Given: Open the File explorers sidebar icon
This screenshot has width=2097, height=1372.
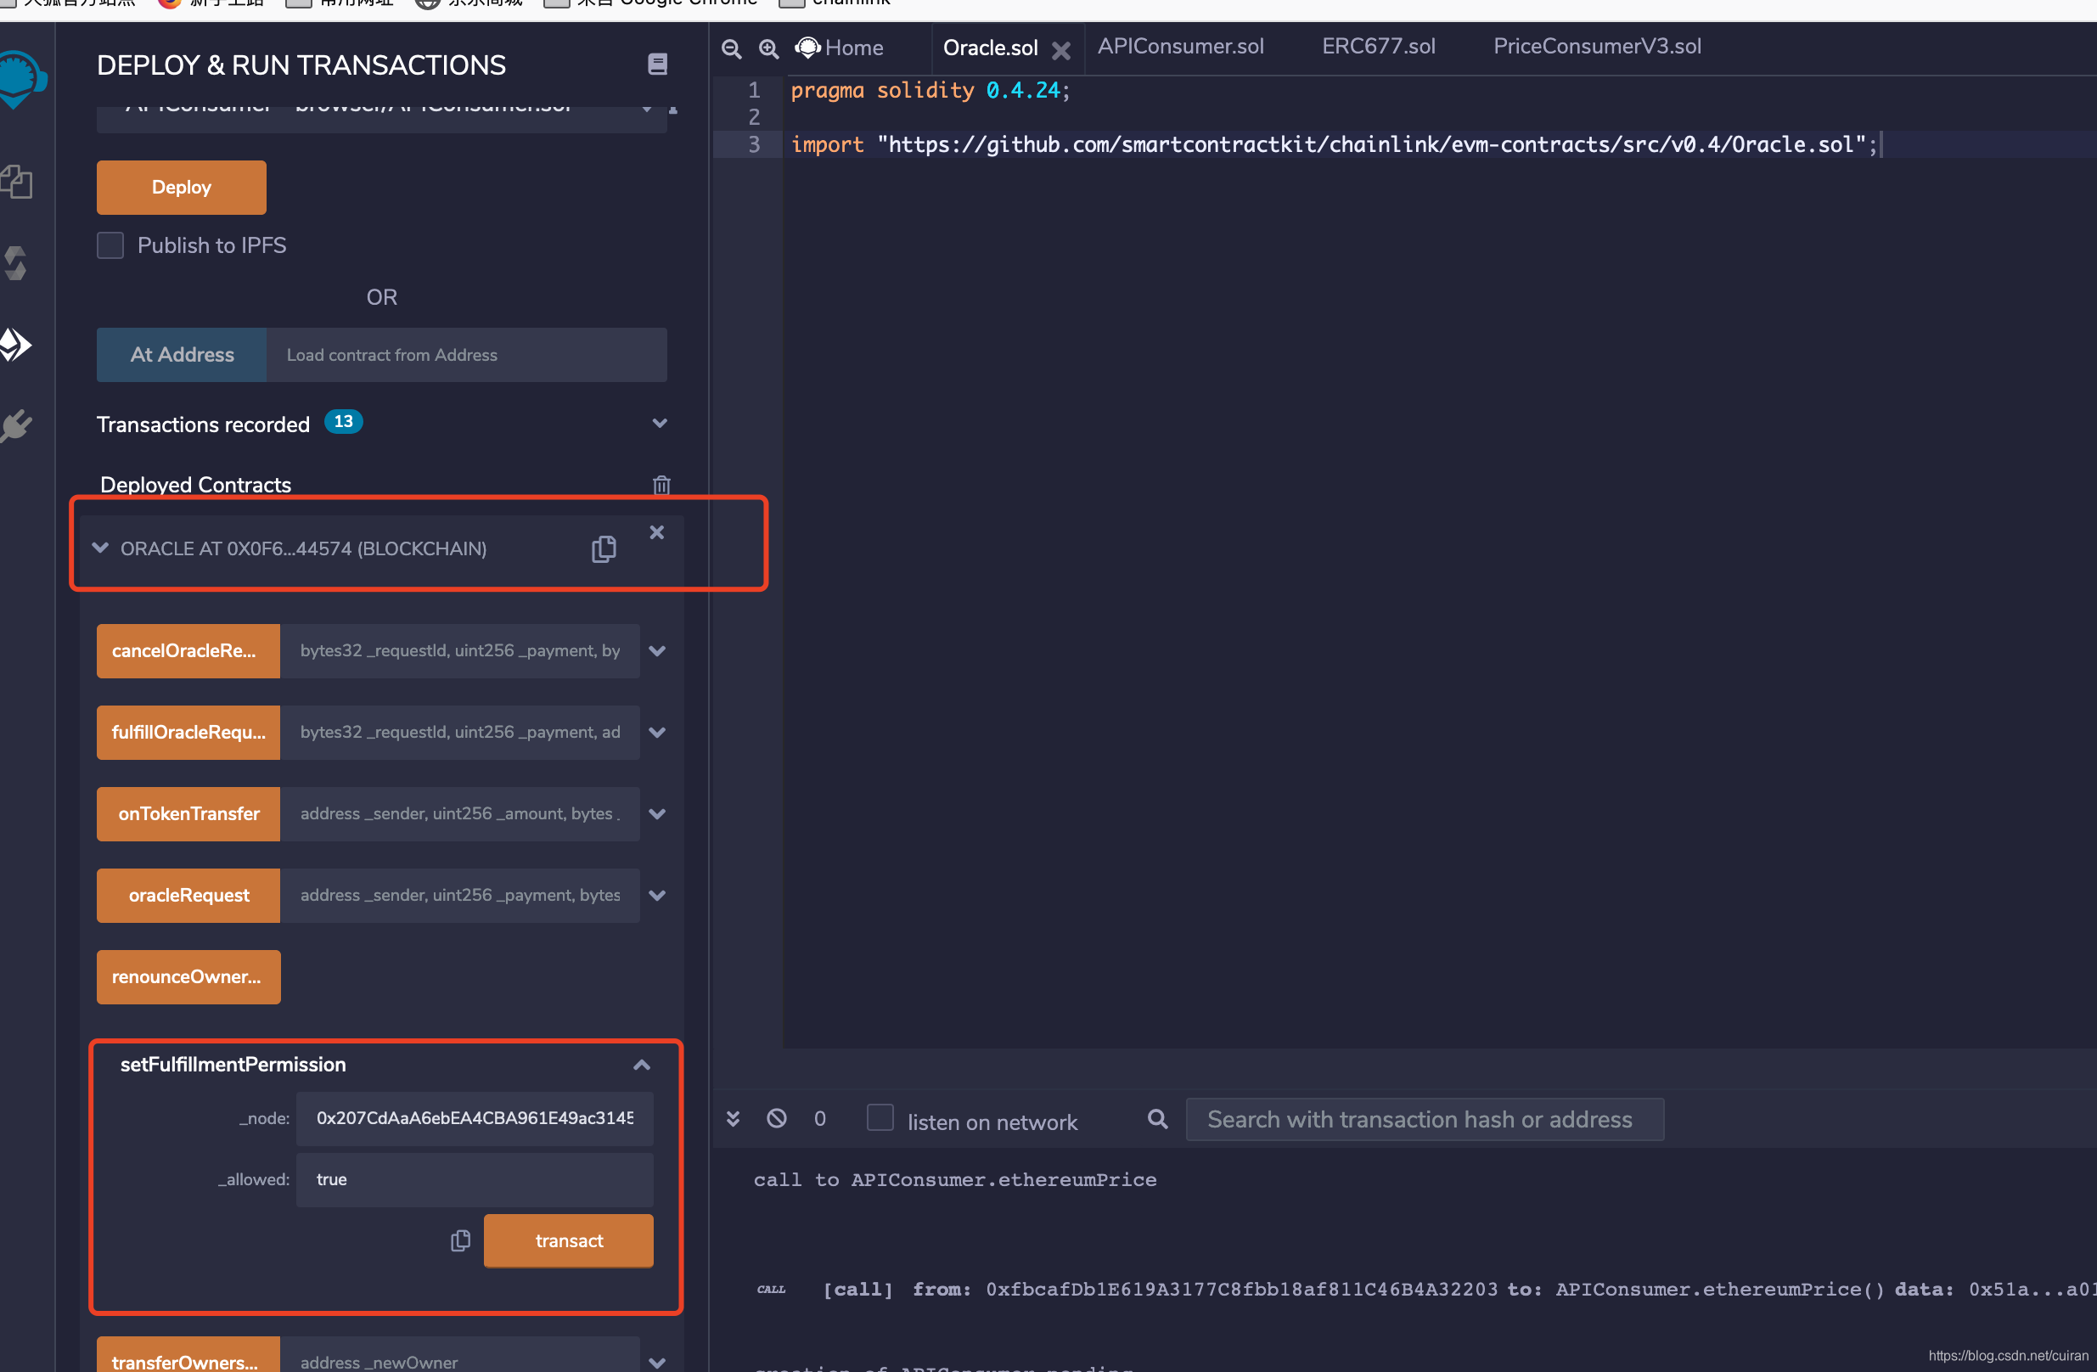Looking at the screenshot, I should 16,183.
